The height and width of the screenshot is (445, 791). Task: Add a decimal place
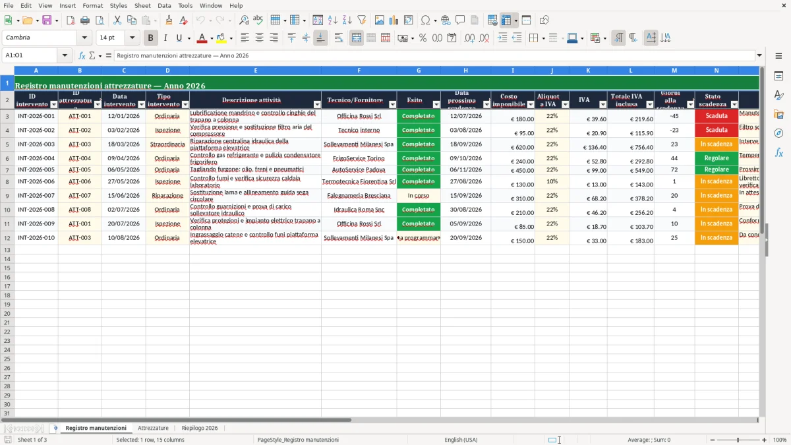[x=469, y=38]
